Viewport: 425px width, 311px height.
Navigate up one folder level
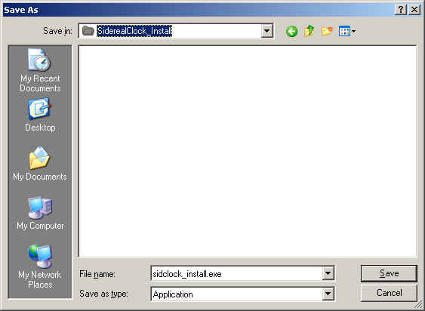pyautogui.click(x=310, y=31)
